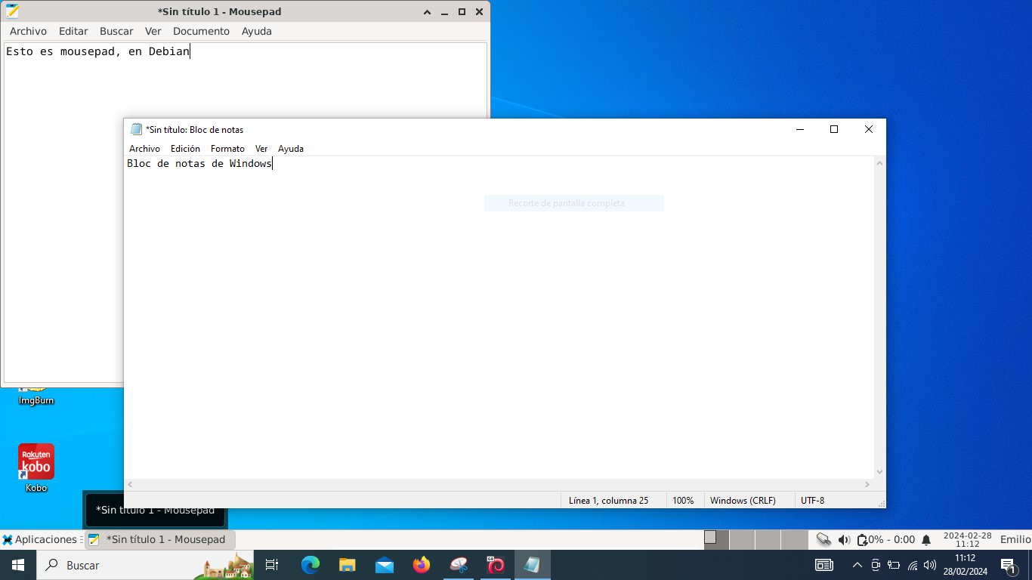Open Ver menu in Mousepad
The image size is (1032, 580).
153,31
